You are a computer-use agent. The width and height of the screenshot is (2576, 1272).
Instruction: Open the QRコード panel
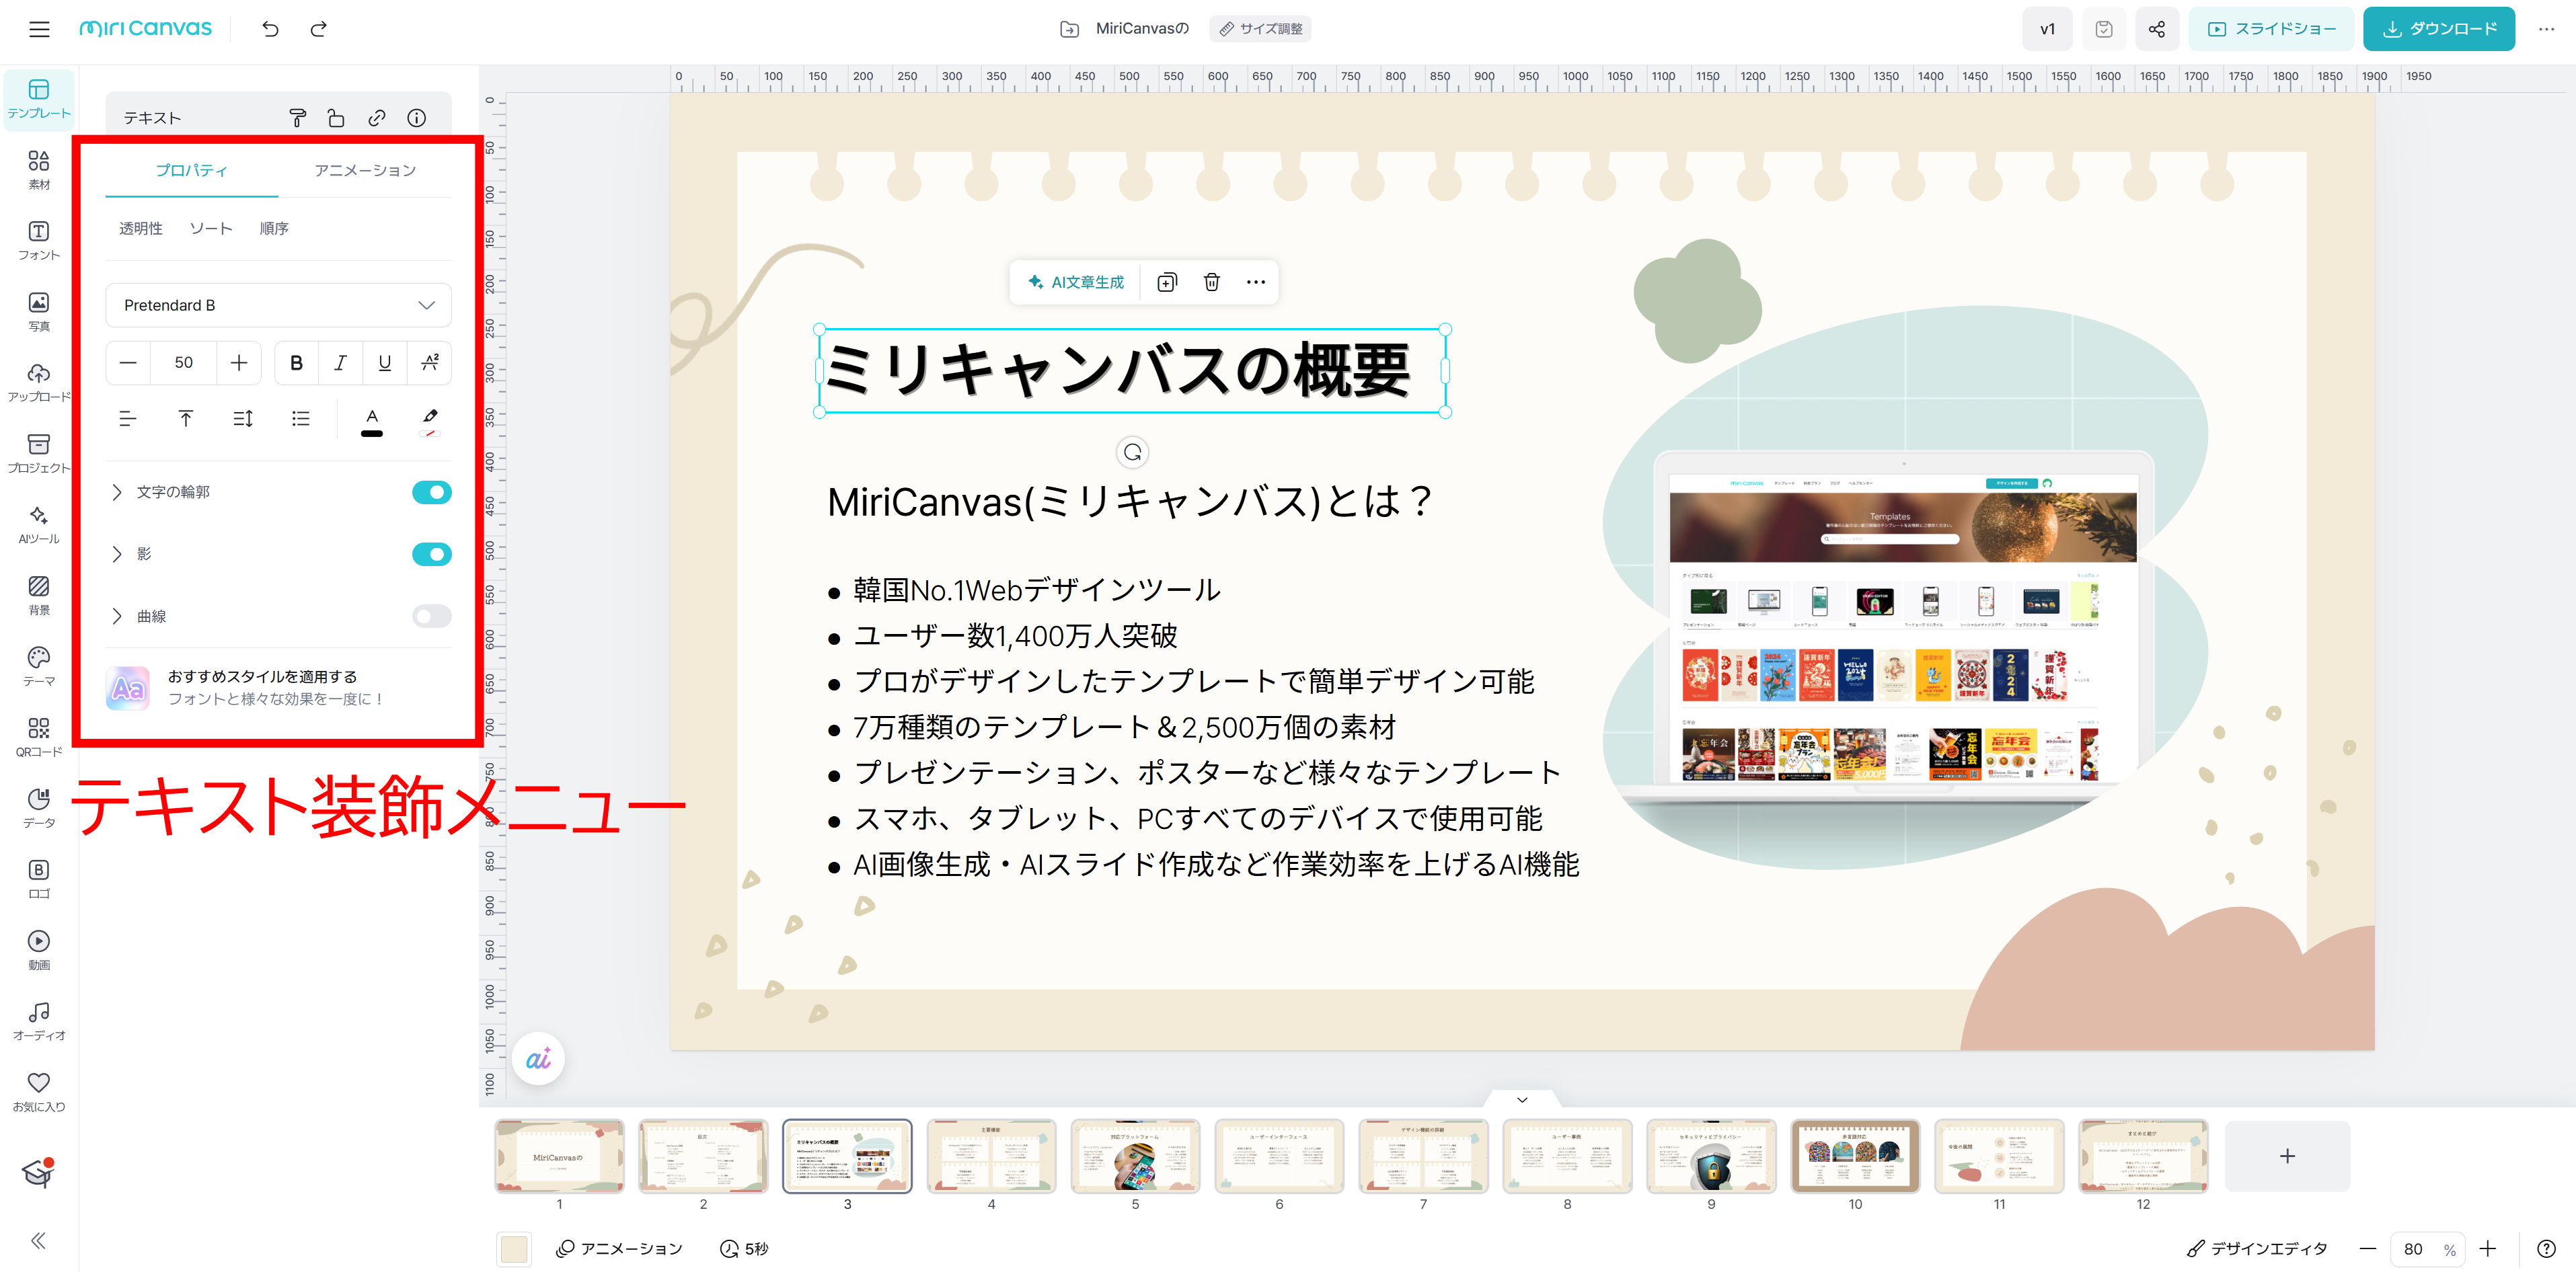[39, 738]
